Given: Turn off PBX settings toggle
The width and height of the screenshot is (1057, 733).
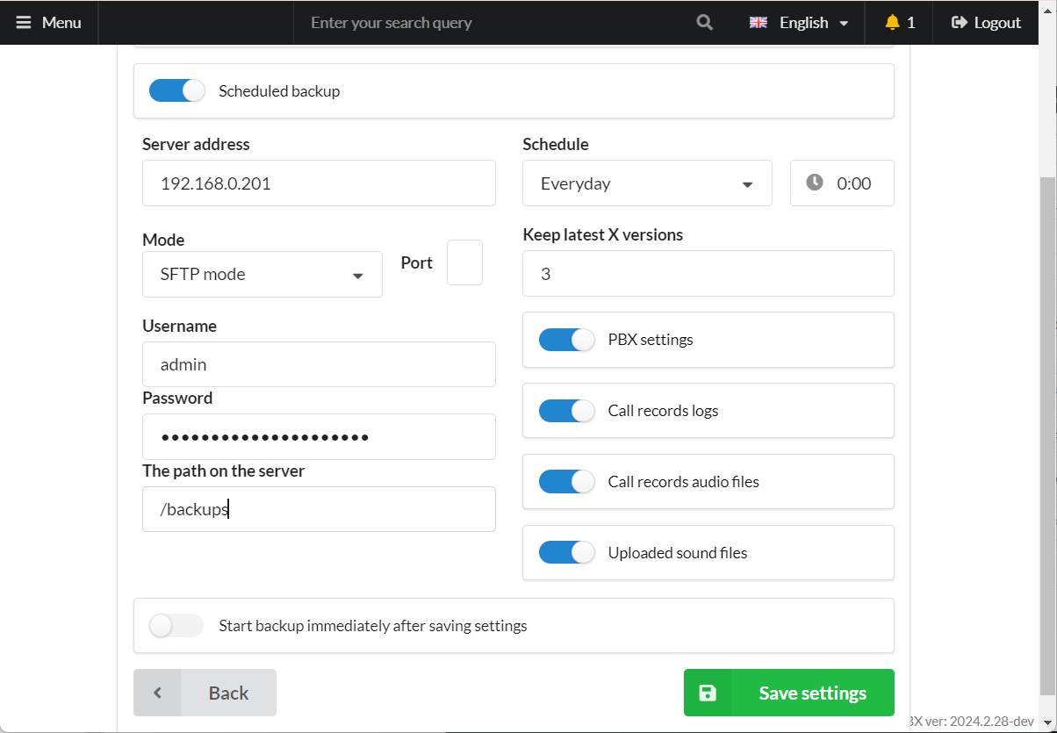Looking at the screenshot, I should [566, 340].
